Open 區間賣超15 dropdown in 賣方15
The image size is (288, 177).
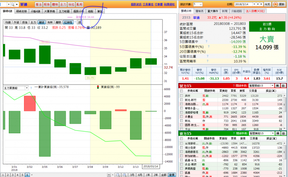[x=273, y=133]
